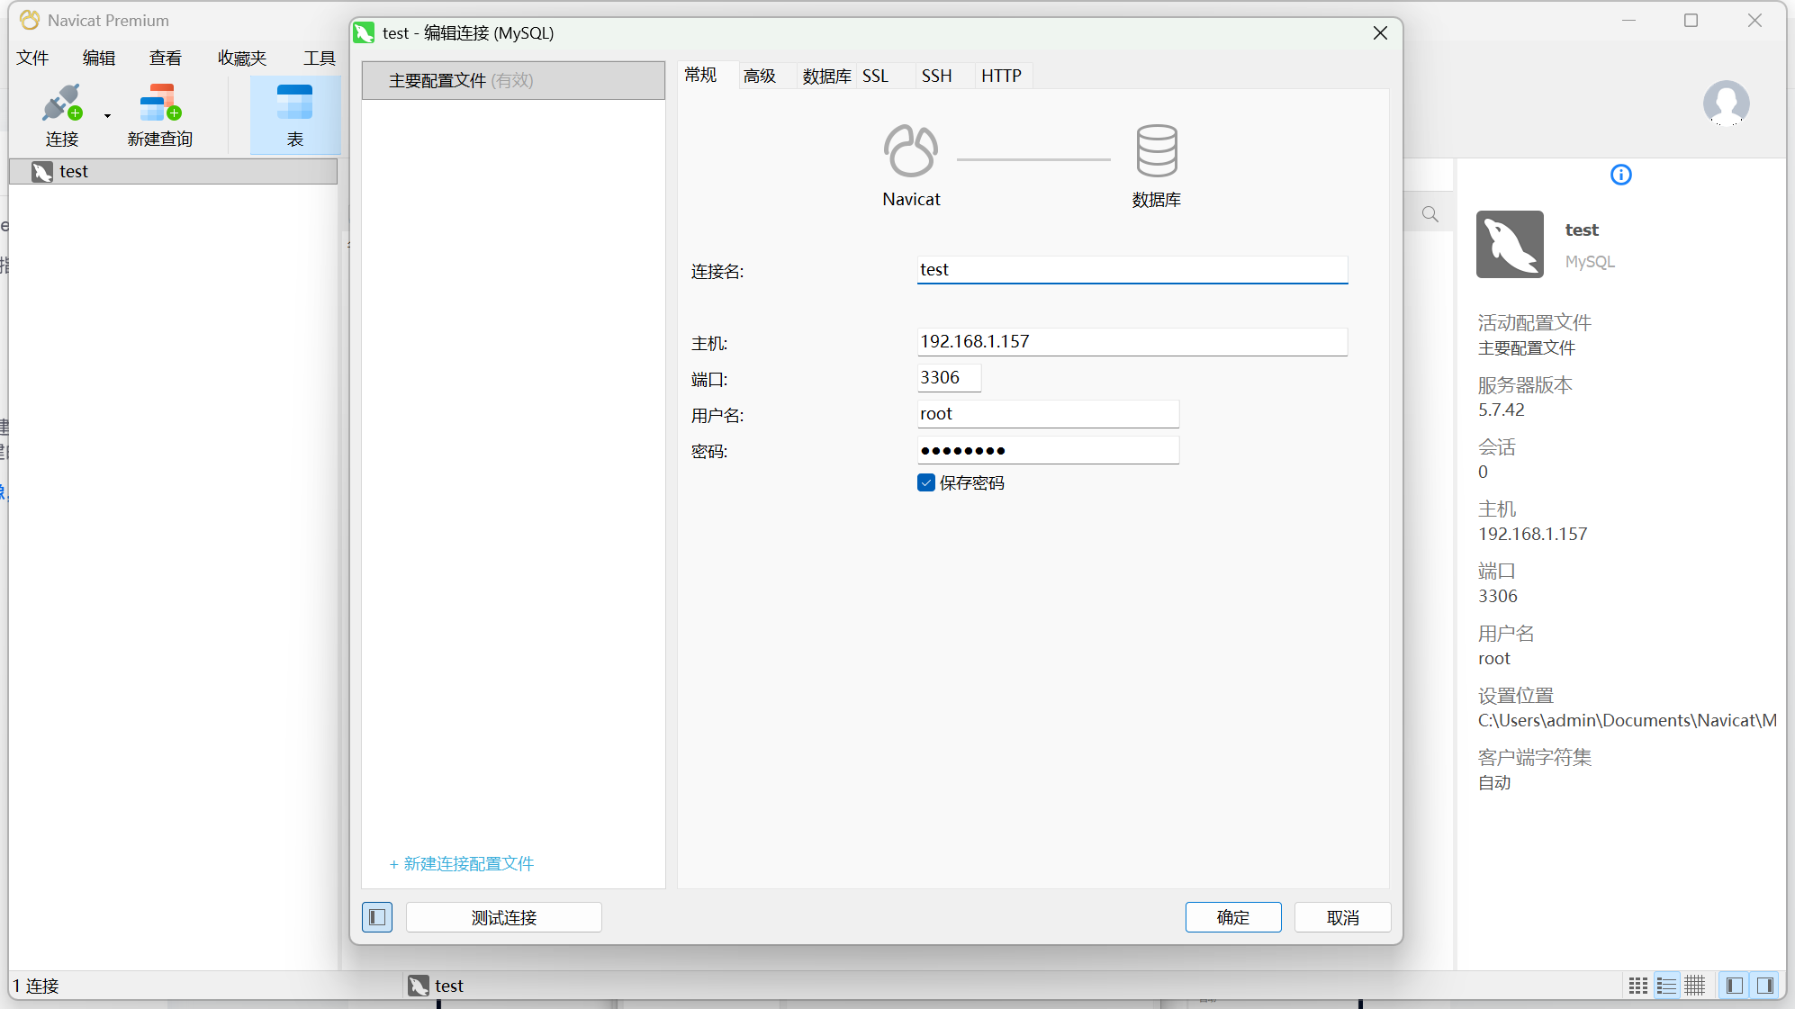Open the user avatar profile icon
The height and width of the screenshot is (1009, 1795).
click(1726, 103)
